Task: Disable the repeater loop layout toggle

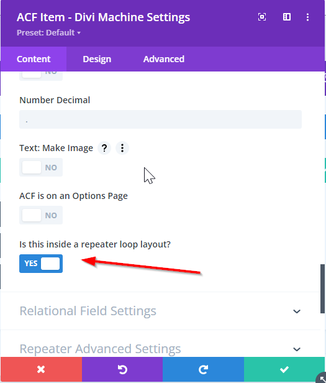Action: point(41,264)
